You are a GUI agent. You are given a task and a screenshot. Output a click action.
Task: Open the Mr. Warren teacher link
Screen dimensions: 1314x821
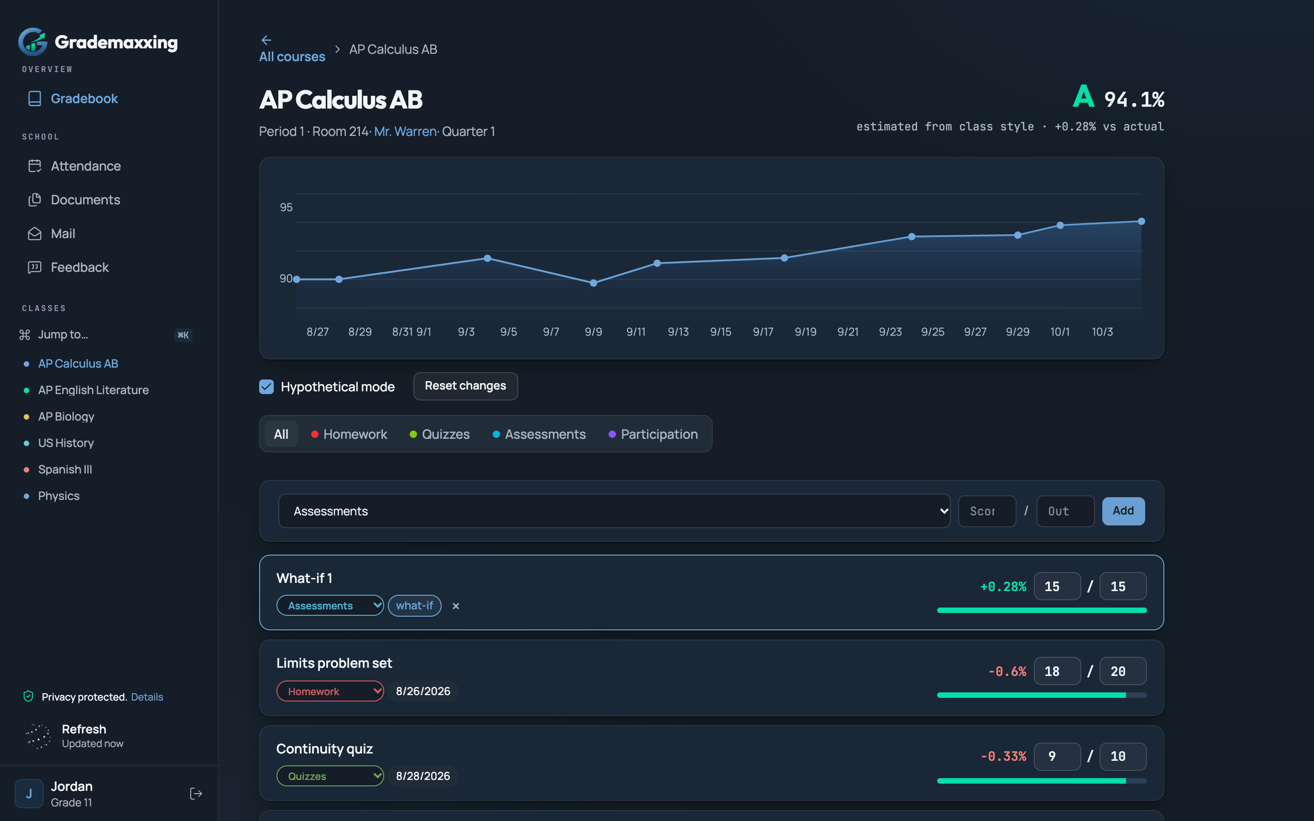405,131
